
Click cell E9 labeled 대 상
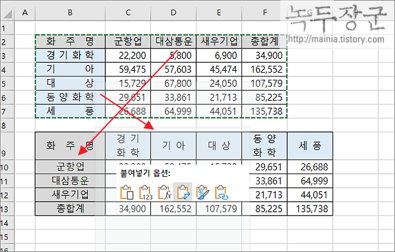(x=219, y=146)
